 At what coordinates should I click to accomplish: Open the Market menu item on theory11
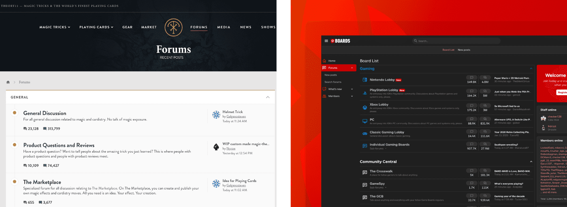(x=149, y=27)
